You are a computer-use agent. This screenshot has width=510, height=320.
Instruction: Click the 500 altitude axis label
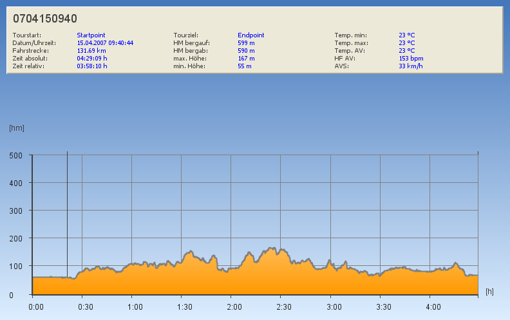point(16,155)
